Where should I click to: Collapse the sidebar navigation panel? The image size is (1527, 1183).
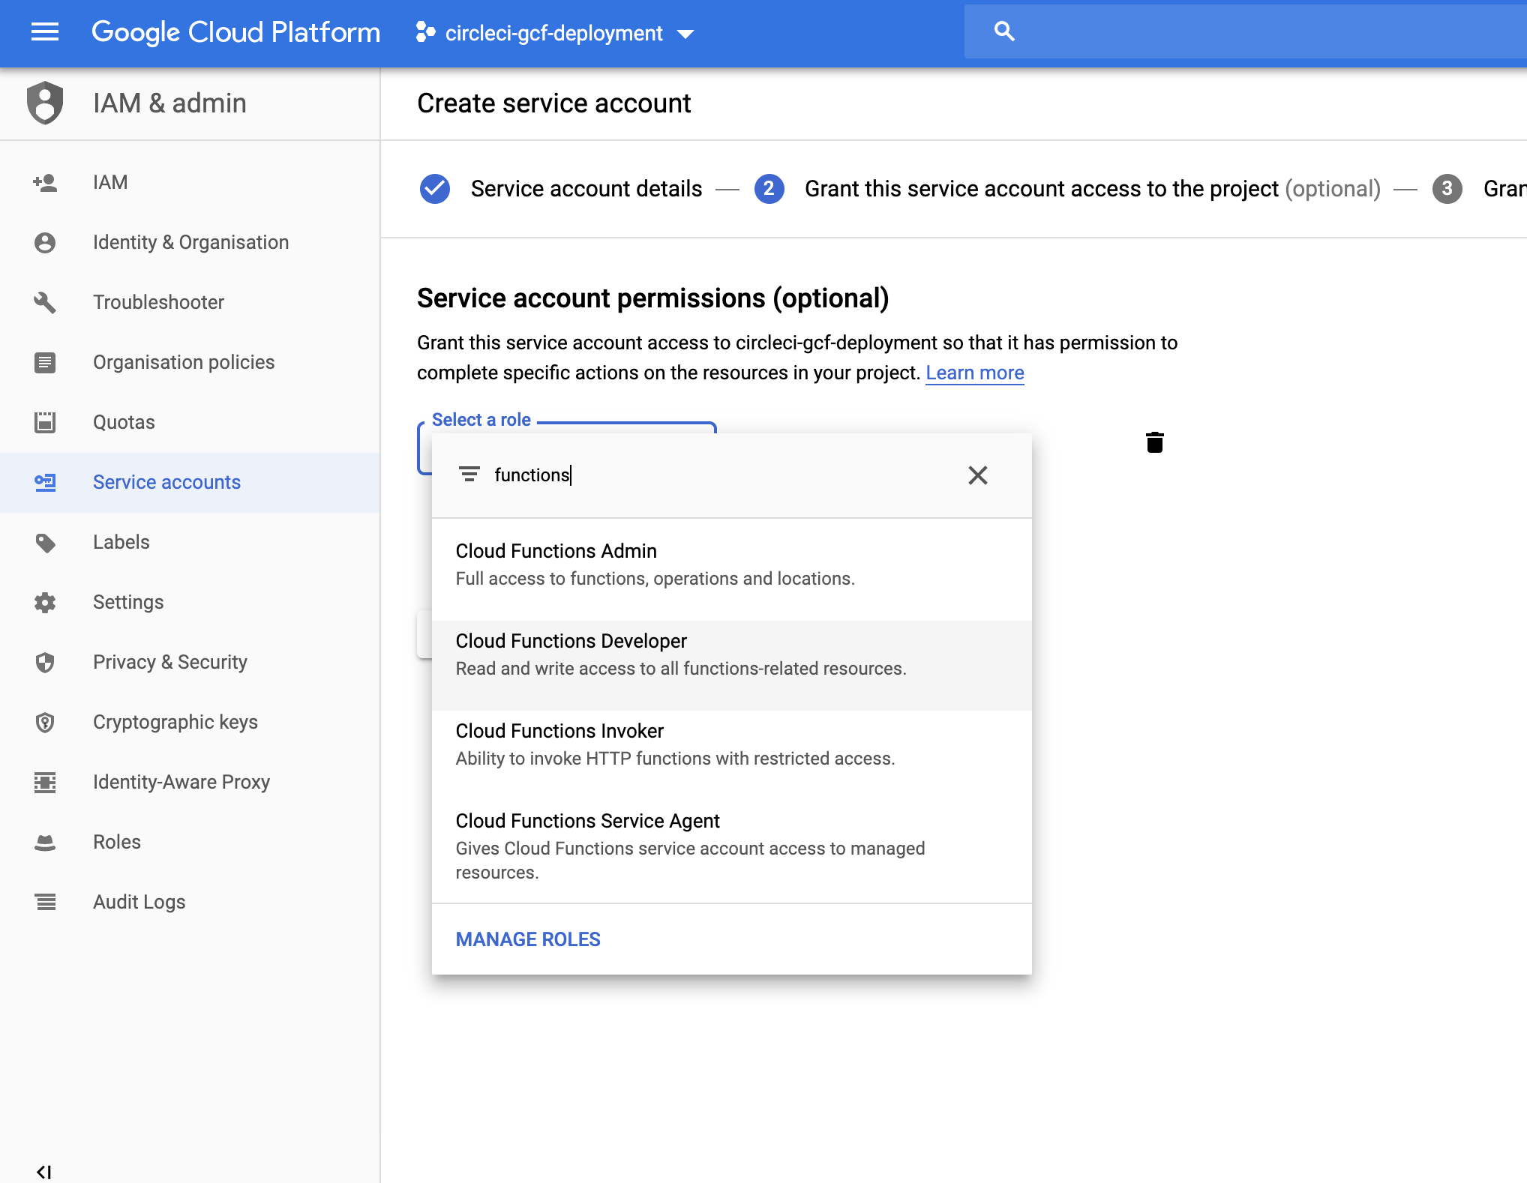[x=43, y=1171]
